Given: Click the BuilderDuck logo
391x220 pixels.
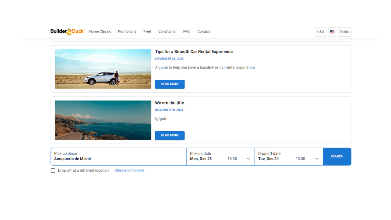Looking at the screenshot, I should pos(67,31).
